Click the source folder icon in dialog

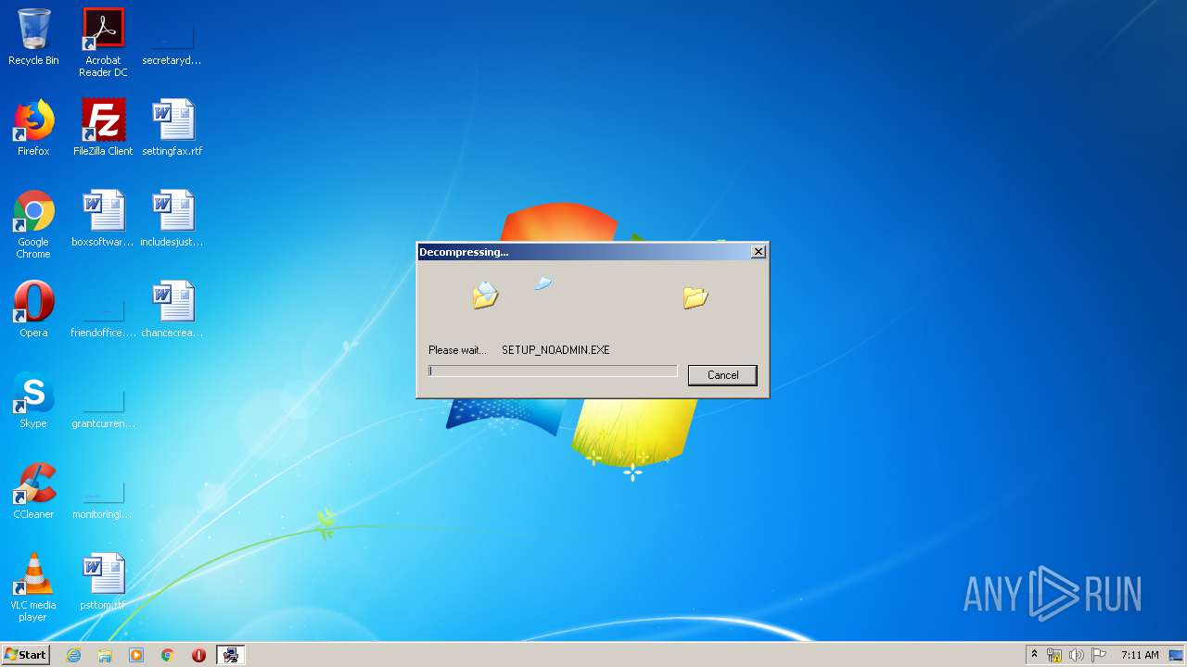tap(485, 295)
